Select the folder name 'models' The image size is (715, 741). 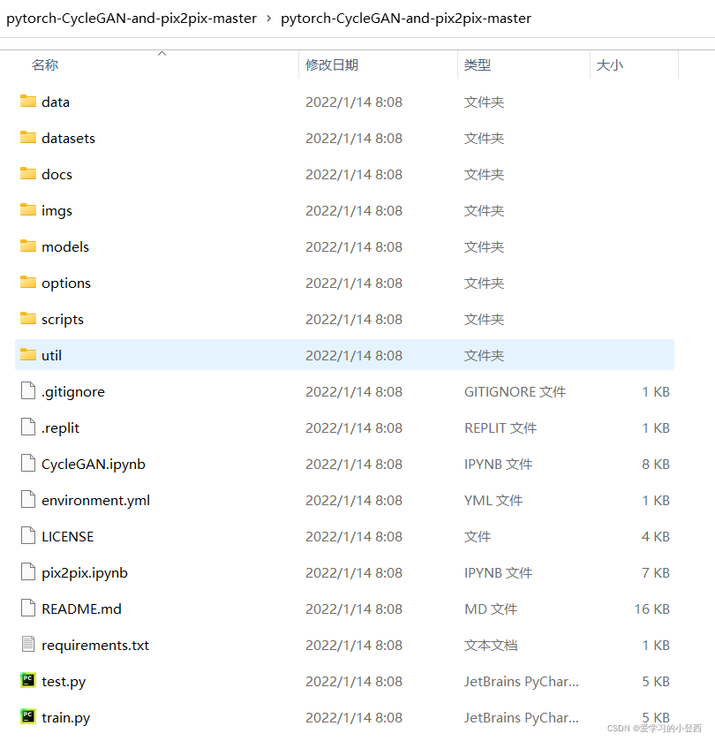click(65, 246)
